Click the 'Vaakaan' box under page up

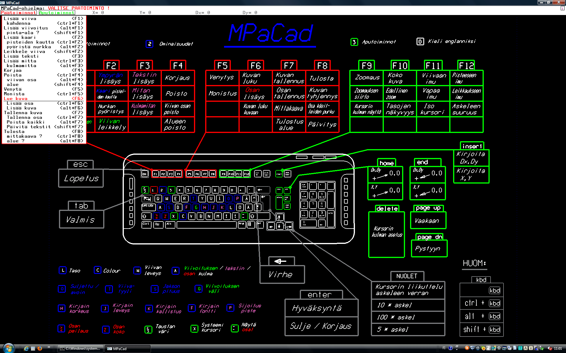pos(428,220)
